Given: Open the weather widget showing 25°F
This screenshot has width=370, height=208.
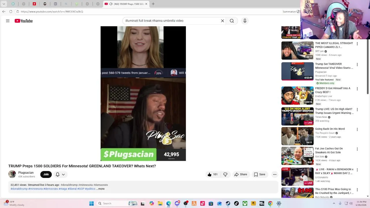Looking at the screenshot, I should (14, 203).
